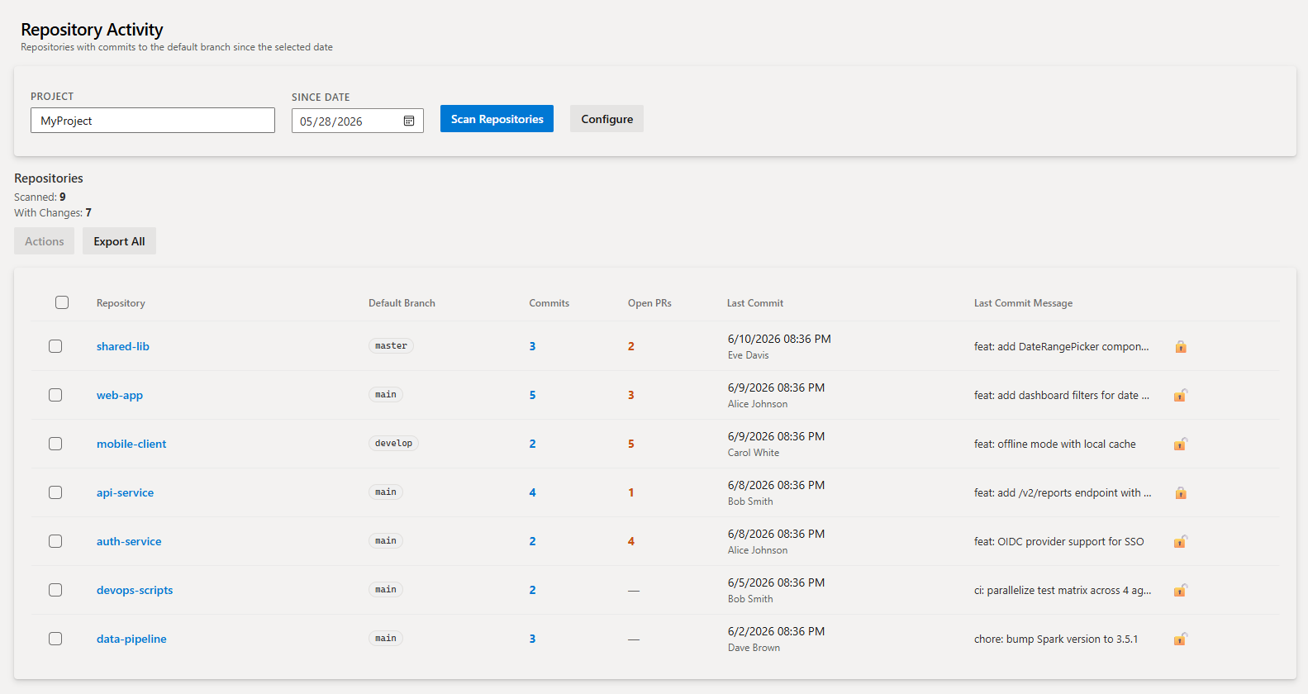The image size is (1308, 694).
Task: Click author name Carol White
Action: tap(754, 453)
